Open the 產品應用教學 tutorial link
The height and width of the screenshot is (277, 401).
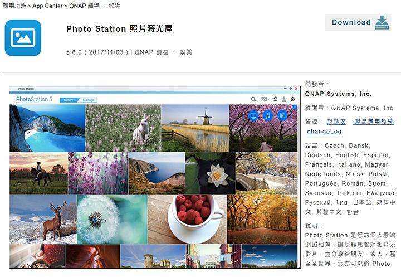tap(373, 122)
